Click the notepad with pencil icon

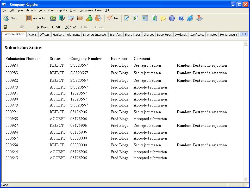point(127,18)
